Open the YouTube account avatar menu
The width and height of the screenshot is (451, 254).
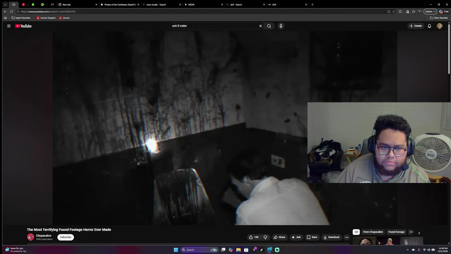click(x=439, y=26)
